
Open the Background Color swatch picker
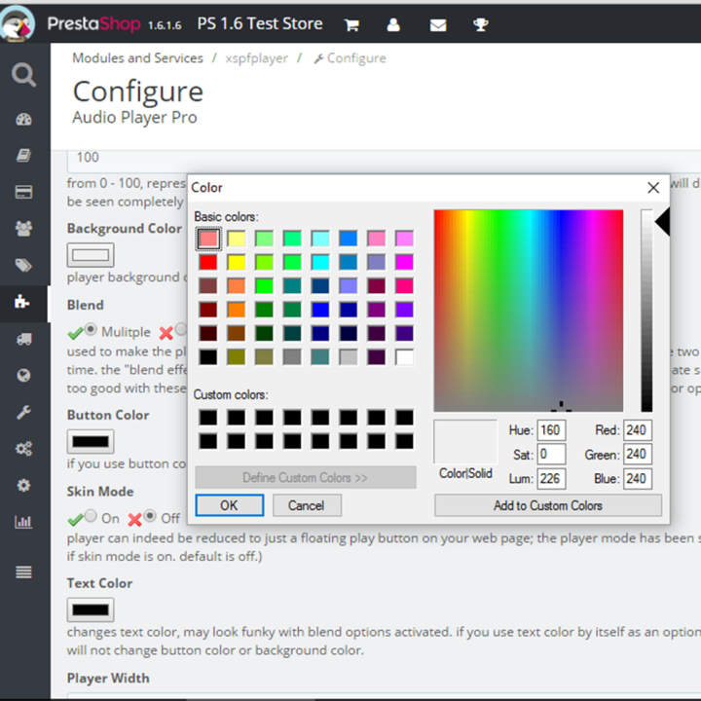click(91, 255)
